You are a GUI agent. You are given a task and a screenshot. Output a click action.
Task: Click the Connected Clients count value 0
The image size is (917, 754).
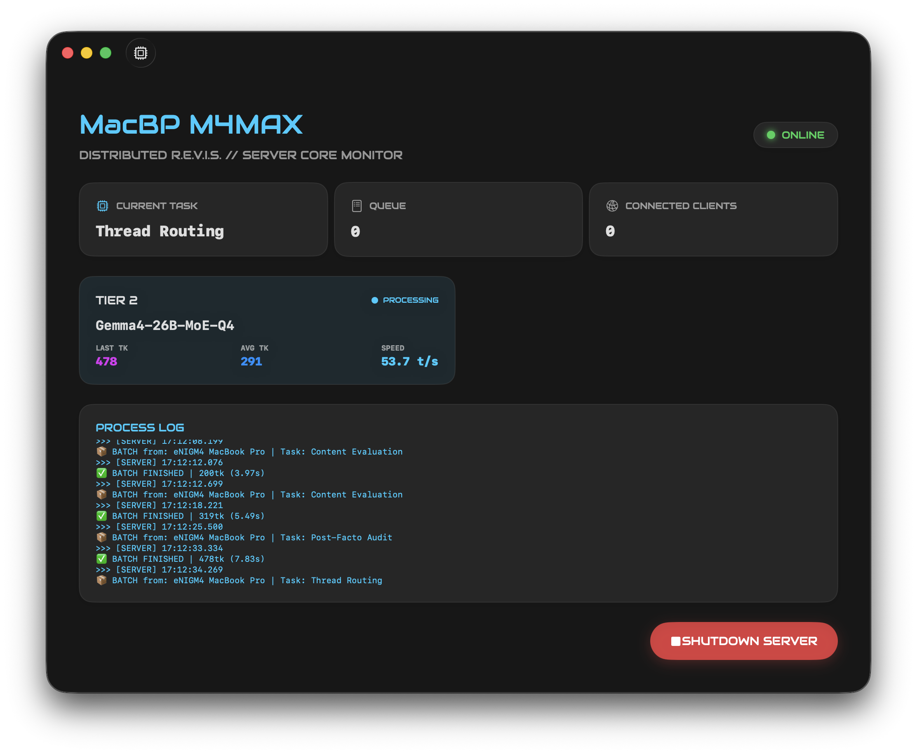pyautogui.click(x=610, y=231)
